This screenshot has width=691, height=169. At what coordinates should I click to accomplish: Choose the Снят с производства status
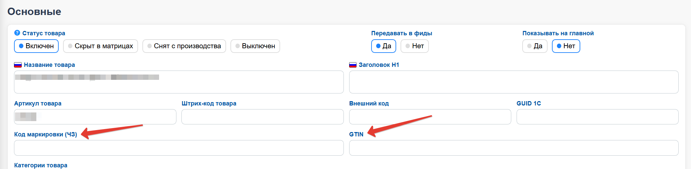coord(184,46)
